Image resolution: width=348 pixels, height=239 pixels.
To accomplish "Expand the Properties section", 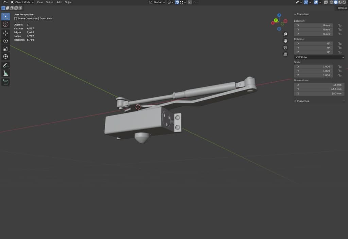I will (x=302, y=101).
